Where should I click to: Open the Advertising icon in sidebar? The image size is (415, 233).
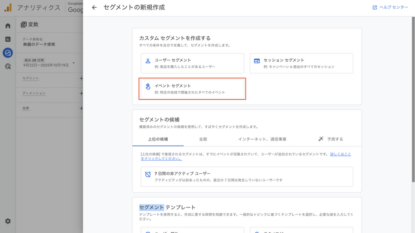8,66
